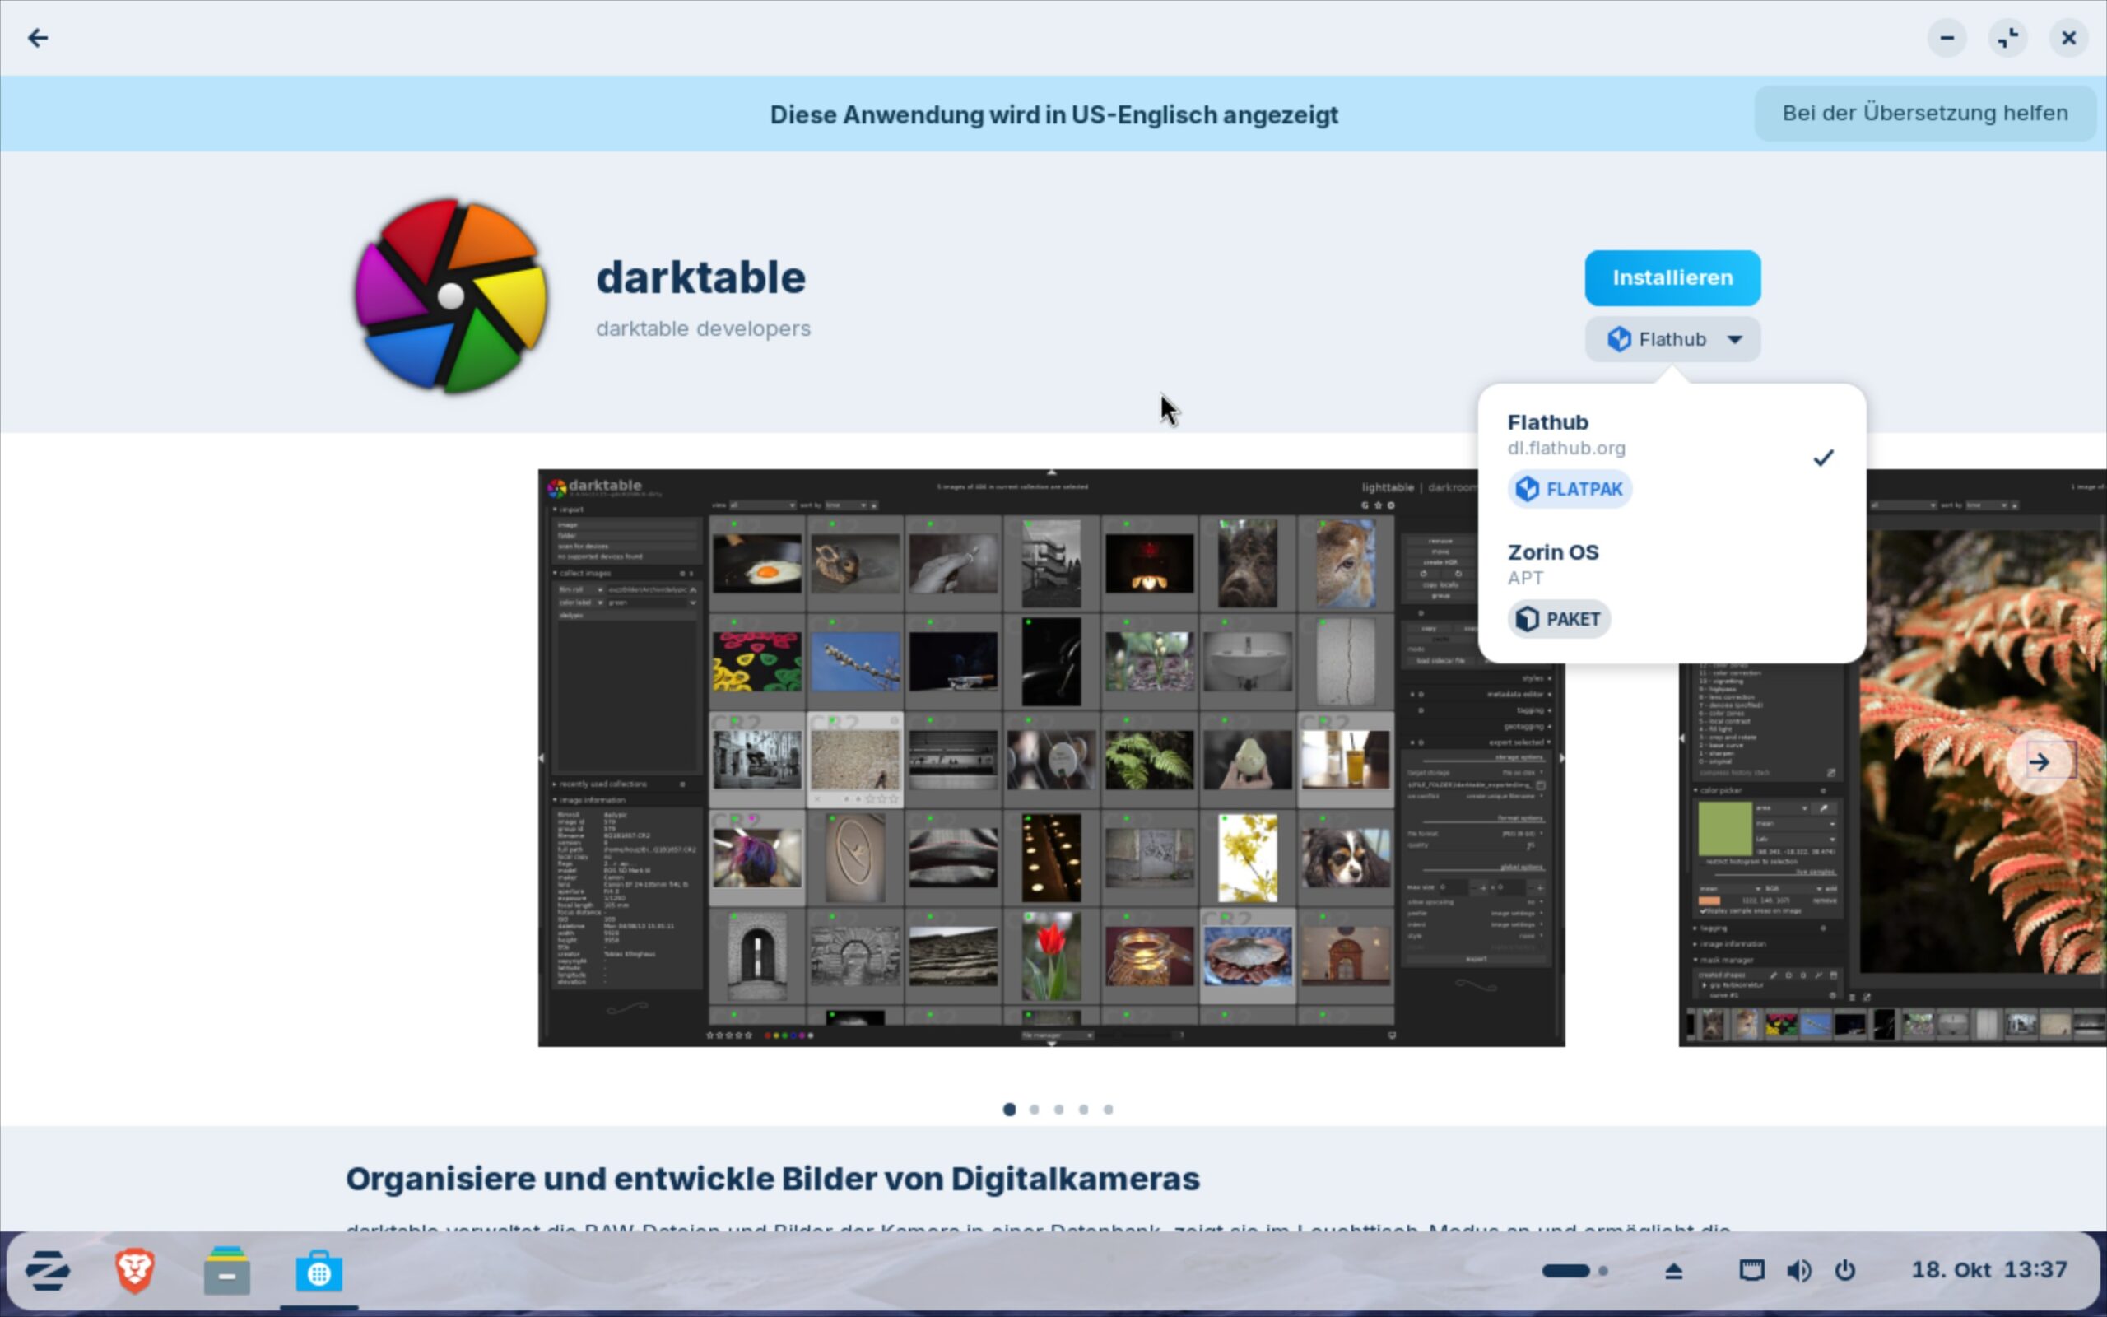
Task: Launch Brave browser from taskbar
Action: click(135, 1271)
